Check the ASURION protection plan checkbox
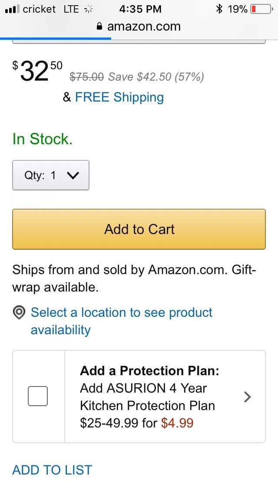Screen dimensions: 278x495 point(38,396)
